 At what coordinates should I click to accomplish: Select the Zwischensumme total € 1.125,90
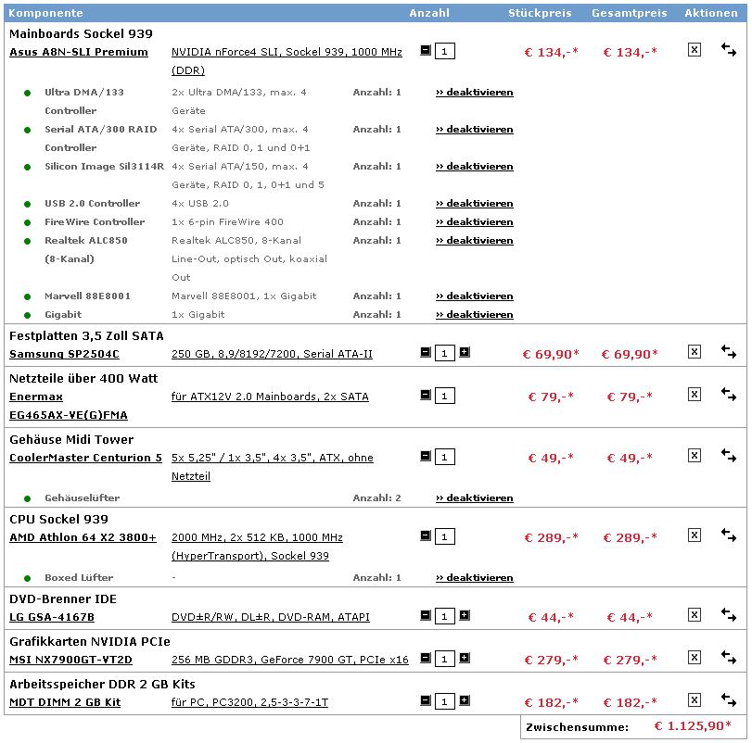click(x=693, y=726)
